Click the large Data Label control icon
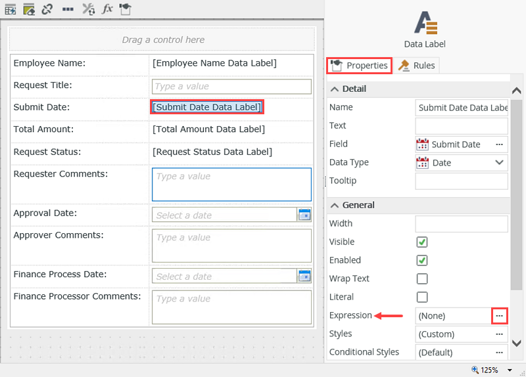Viewport: 526px width, 377px height. click(x=425, y=23)
